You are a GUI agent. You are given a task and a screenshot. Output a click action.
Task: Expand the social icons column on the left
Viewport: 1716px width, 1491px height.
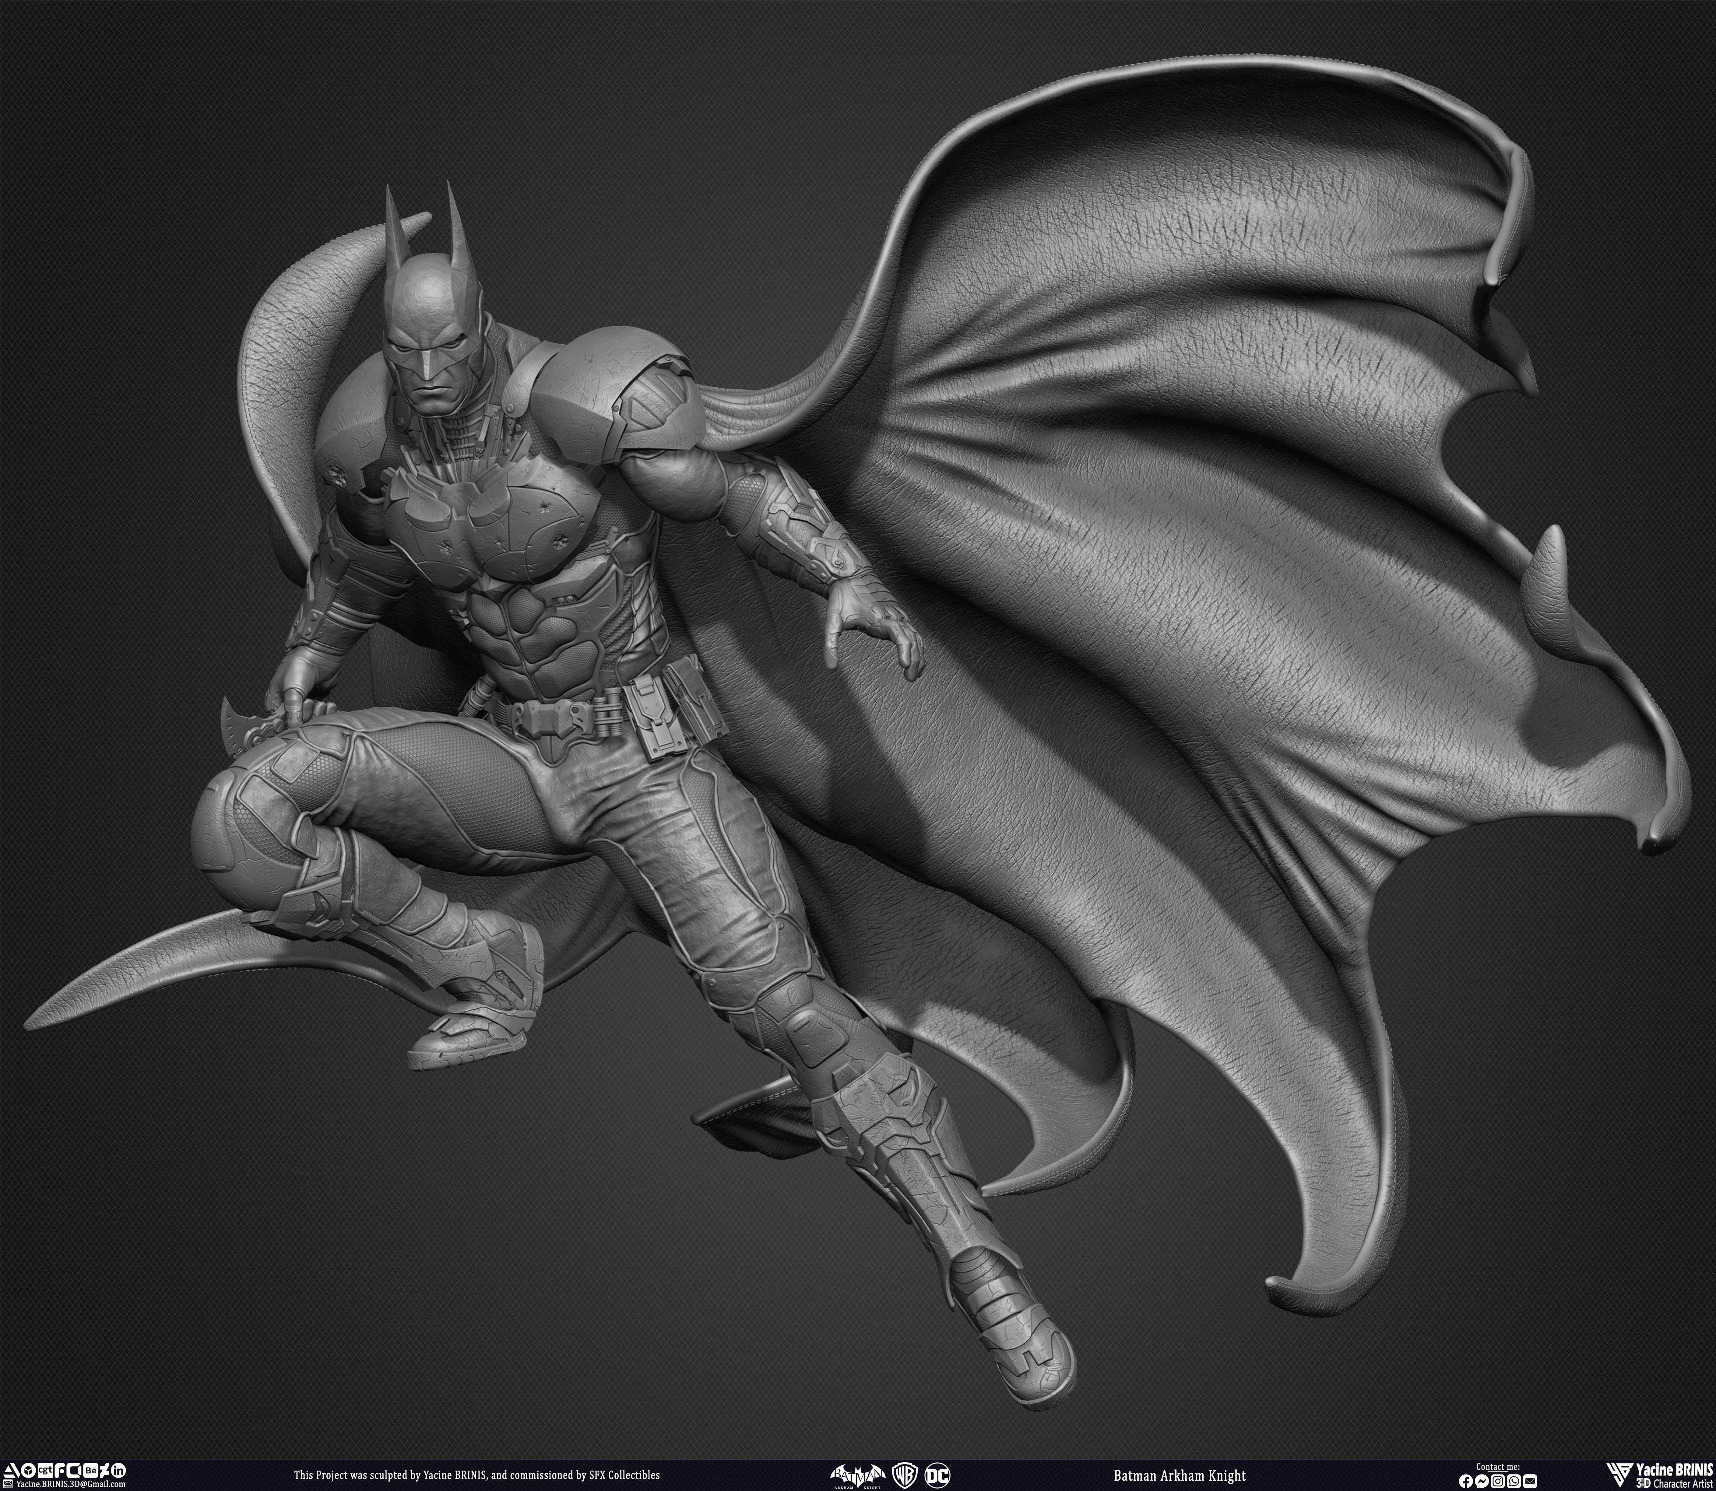pos(65,1470)
